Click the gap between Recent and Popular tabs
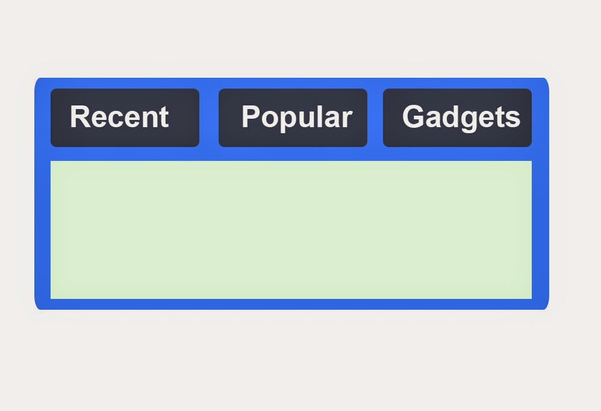The width and height of the screenshot is (601, 411). [x=209, y=117]
